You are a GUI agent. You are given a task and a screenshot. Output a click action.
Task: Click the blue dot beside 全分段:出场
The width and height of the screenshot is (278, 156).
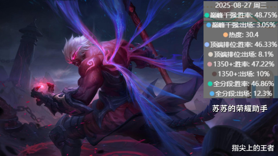click(212, 94)
